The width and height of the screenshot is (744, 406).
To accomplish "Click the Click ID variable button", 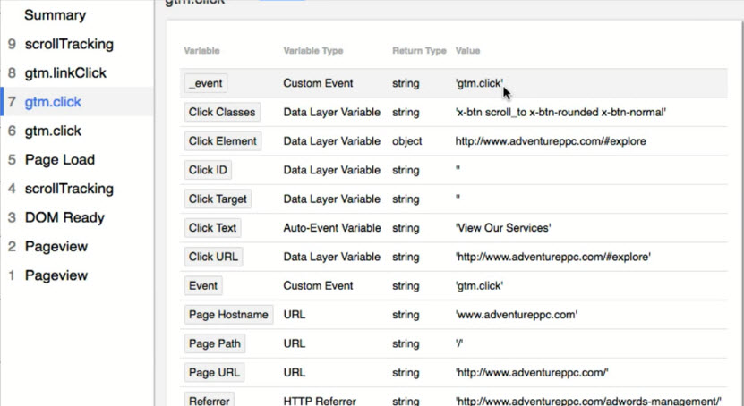I will pyautogui.click(x=207, y=170).
